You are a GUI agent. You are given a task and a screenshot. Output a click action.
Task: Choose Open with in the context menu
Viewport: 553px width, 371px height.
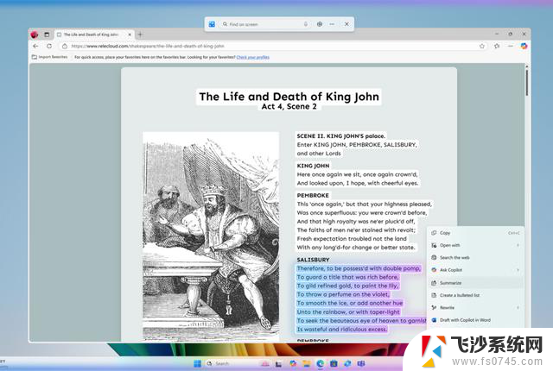tap(475, 245)
